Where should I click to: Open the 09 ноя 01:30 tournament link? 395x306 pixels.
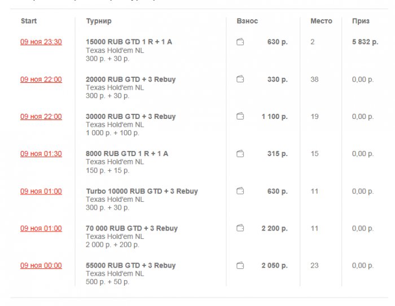(41, 154)
